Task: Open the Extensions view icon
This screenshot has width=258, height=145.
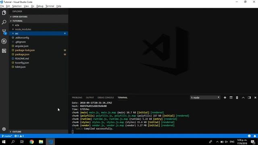Action: [x=4, y=51]
